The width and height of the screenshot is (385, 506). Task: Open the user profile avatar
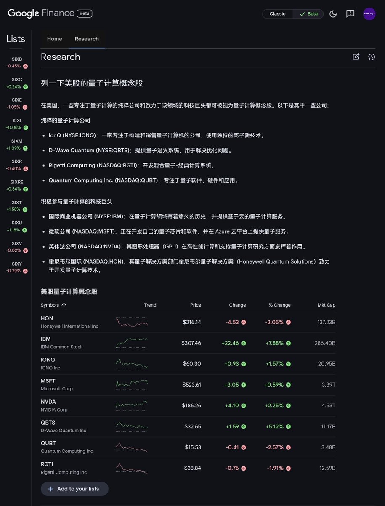[369, 13]
